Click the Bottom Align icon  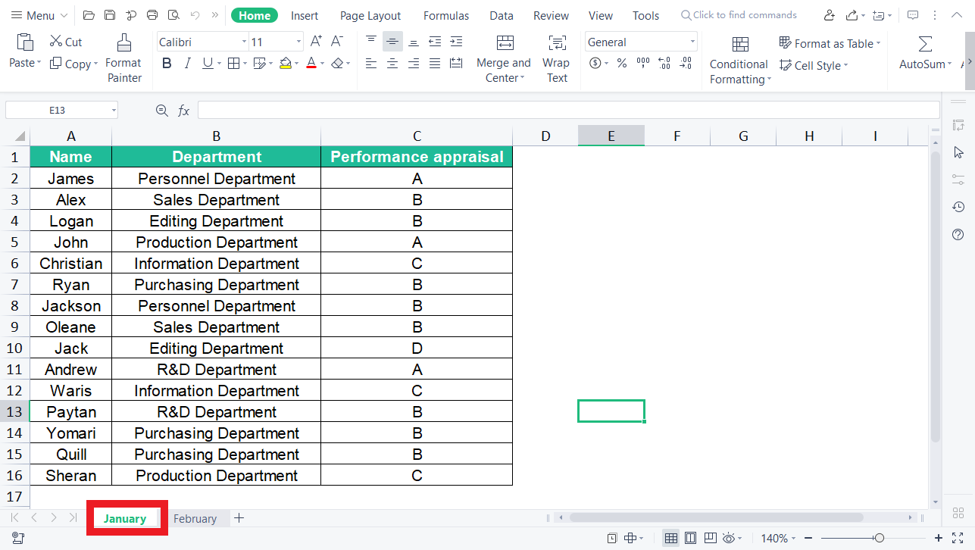click(x=414, y=42)
